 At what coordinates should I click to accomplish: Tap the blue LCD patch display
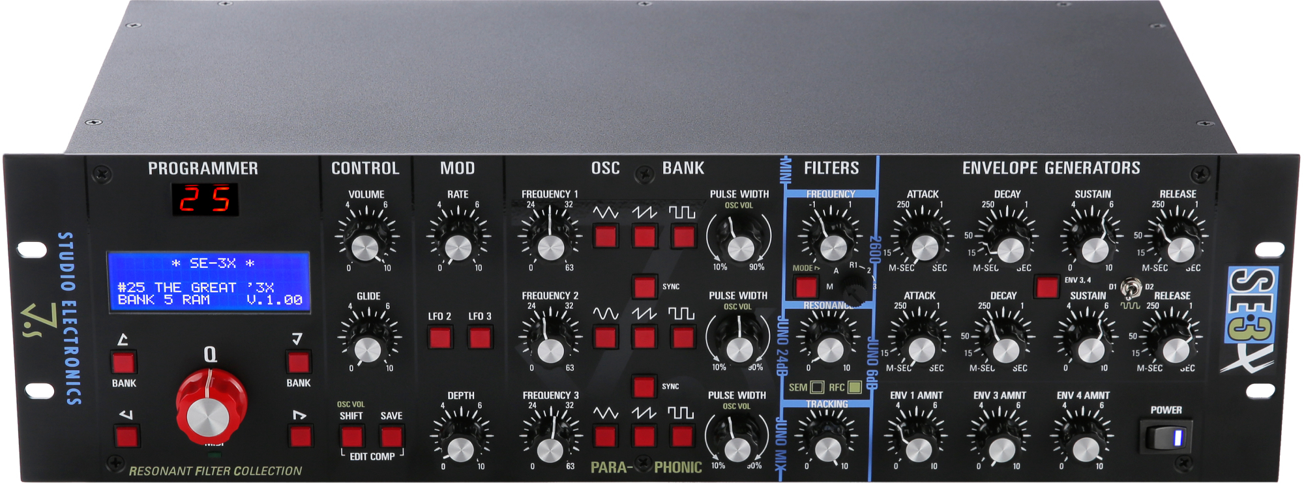point(209,282)
